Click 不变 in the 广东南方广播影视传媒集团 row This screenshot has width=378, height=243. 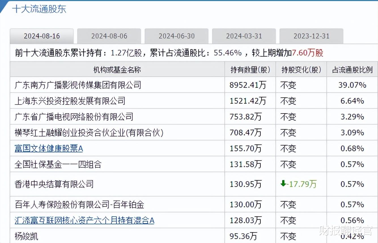[288, 85]
